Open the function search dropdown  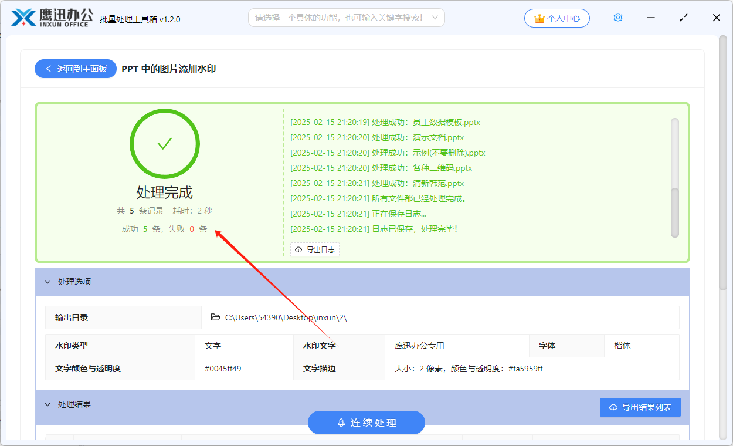[435, 18]
